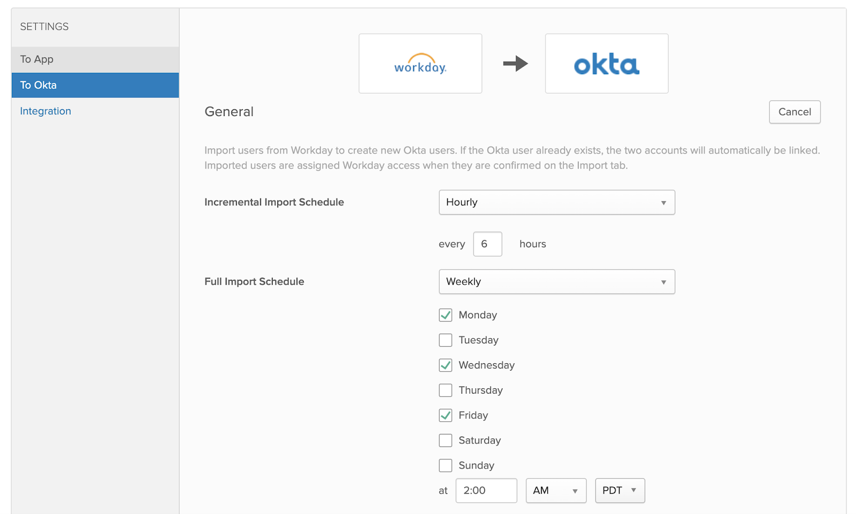Click the Workday logo tile
856x514 pixels.
point(420,64)
